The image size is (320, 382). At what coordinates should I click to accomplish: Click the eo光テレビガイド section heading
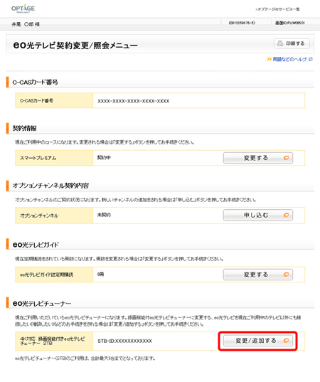(36, 245)
